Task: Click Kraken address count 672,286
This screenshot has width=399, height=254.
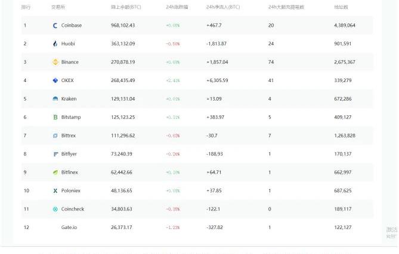Action: pyautogui.click(x=343, y=99)
